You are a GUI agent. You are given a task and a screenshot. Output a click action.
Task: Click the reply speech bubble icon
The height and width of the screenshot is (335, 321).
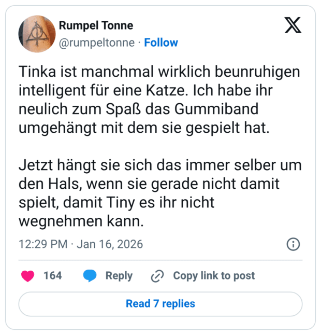coord(90,276)
